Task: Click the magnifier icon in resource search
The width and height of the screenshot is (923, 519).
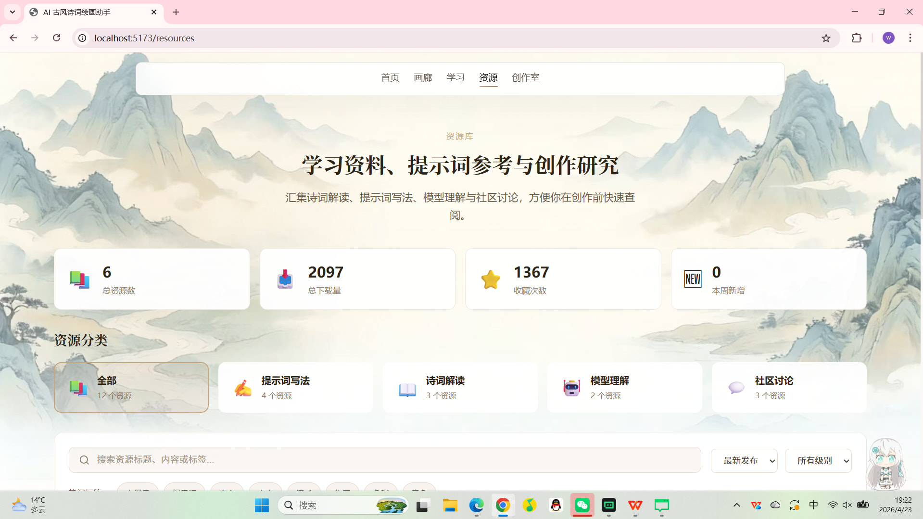Action: (x=84, y=460)
